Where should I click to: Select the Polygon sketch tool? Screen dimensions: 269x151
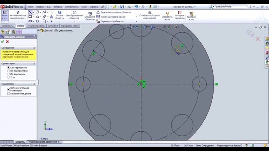pyautogui.click(x=37, y=21)
